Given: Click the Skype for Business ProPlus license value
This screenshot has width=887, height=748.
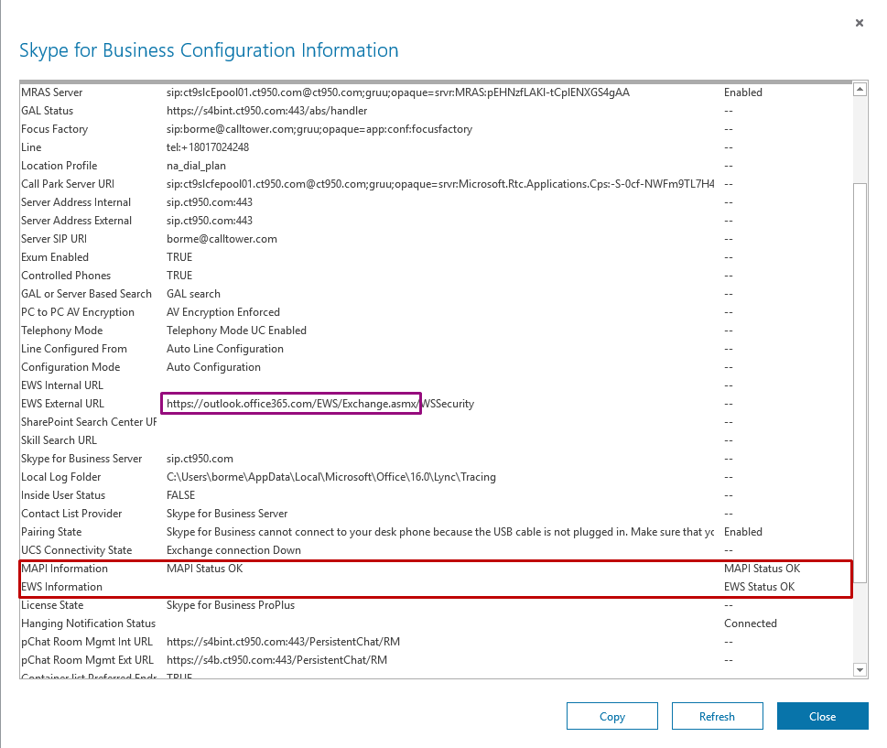Looking at the screenshot, I should 231,605.
